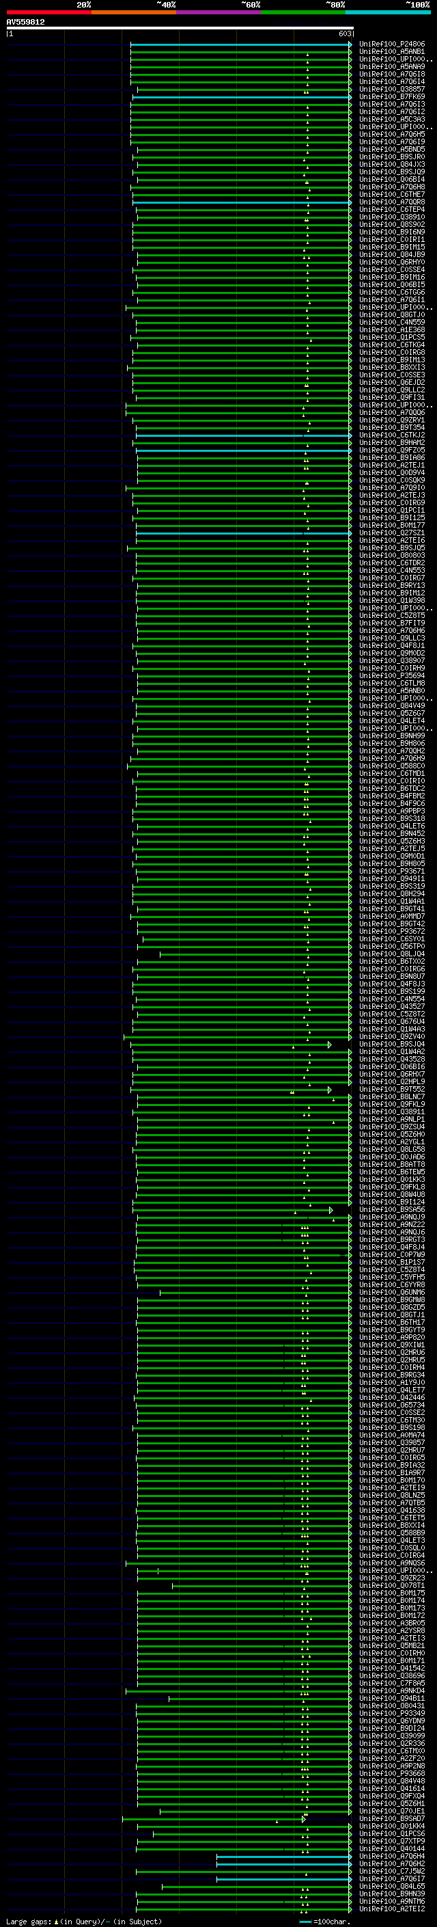Open hit UniRef100_B1P1S7

pyautogui.click(x=392, y=1262)
